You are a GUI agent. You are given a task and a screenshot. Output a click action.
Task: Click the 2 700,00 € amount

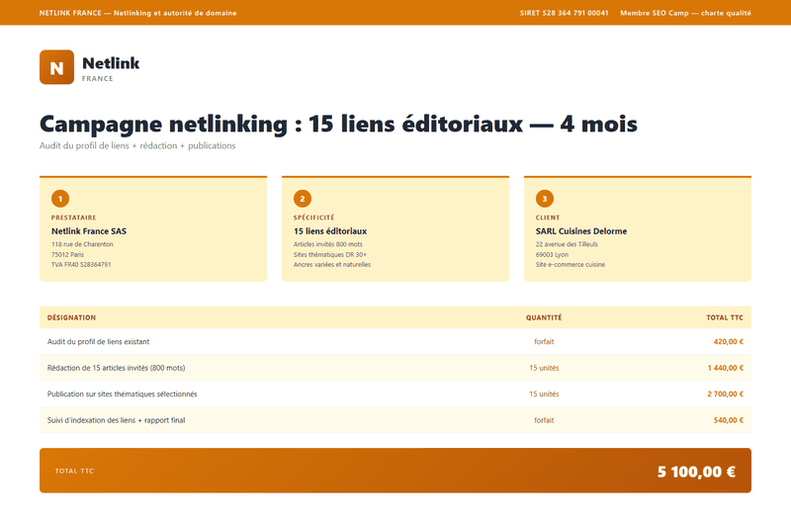(x=726, y=395)
